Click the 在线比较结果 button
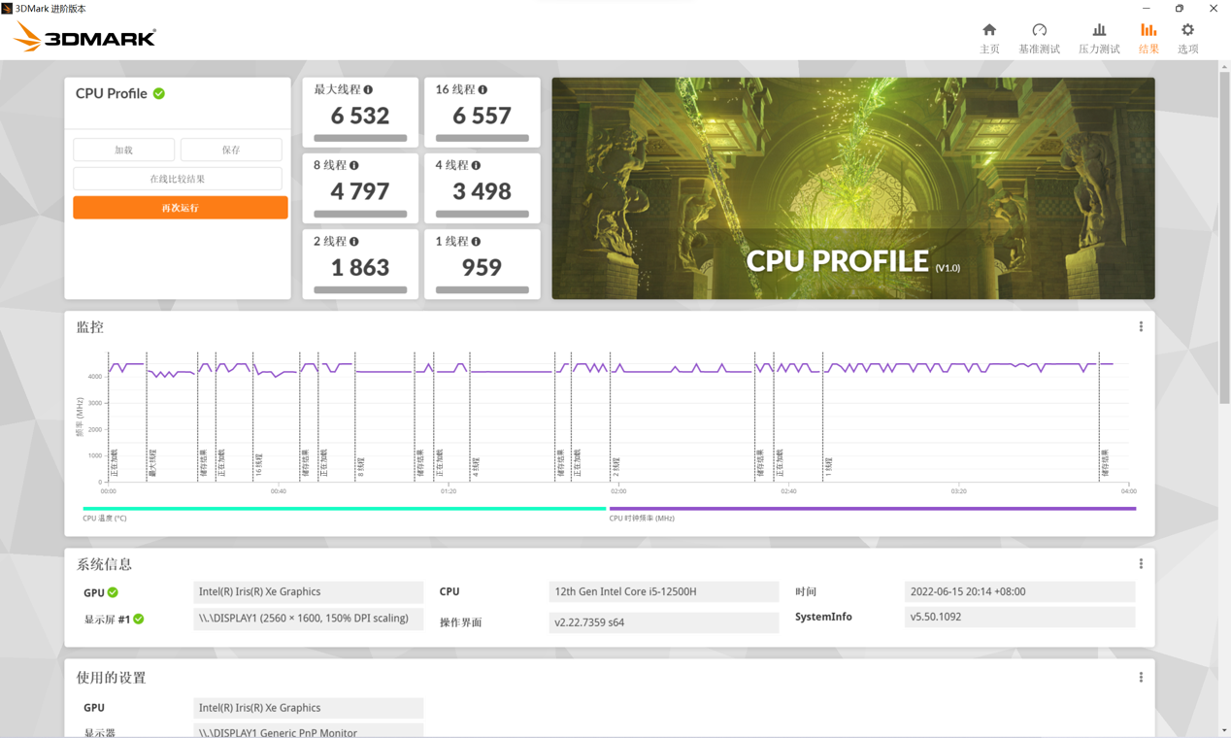 coord(178,179)
